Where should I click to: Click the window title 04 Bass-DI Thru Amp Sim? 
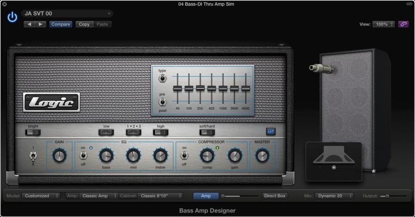point(206,4)
